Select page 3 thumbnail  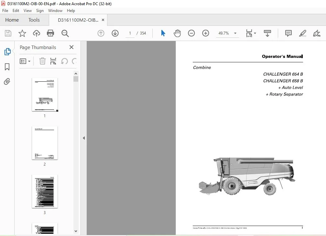(45, 191)
